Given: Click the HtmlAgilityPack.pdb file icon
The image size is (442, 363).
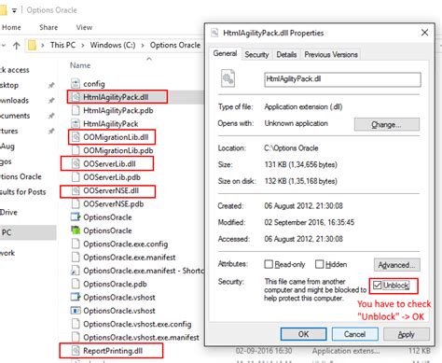Looking at the screenshot, I should point(76,110).
